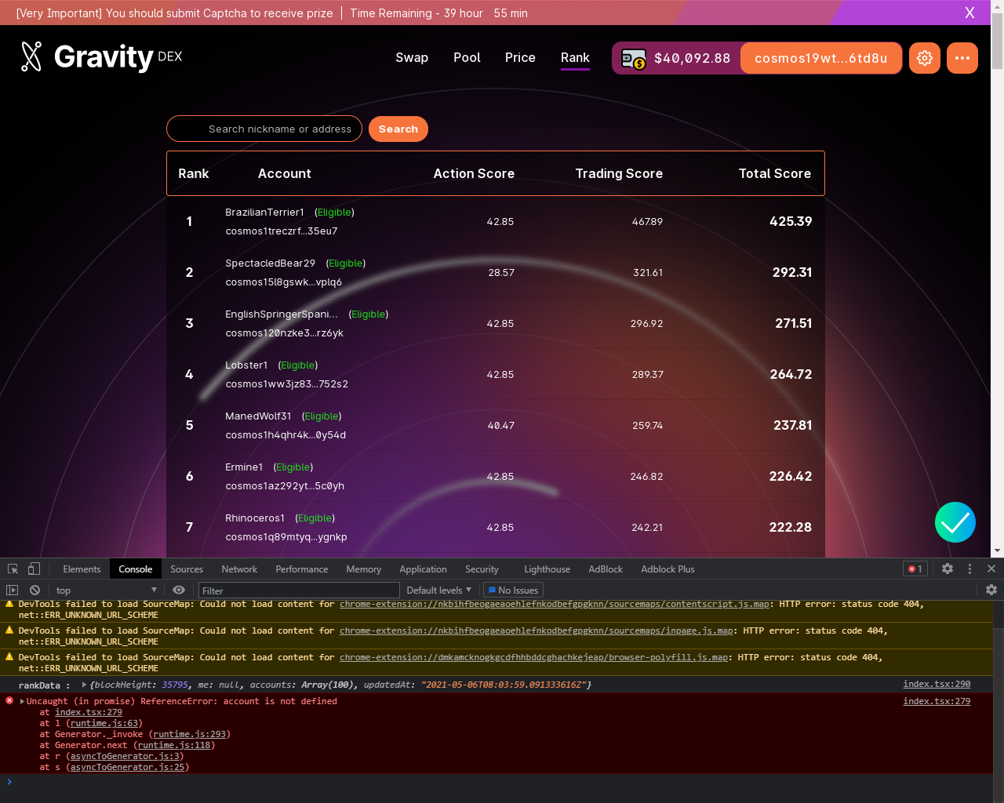The image size is (1004, 803).
Task: Open the orange settings gear in the header
Action: 924,57
